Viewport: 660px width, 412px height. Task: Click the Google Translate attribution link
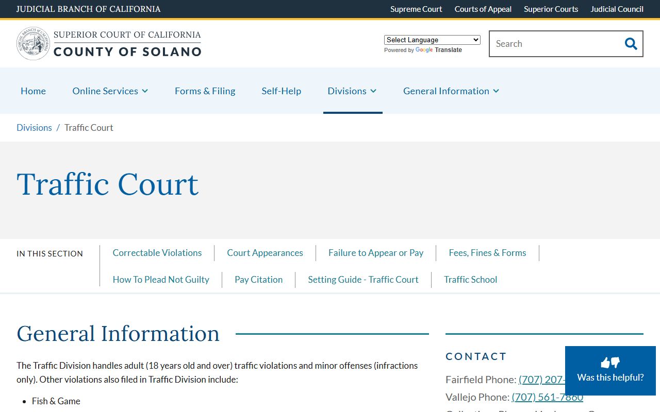pos(438,50)
